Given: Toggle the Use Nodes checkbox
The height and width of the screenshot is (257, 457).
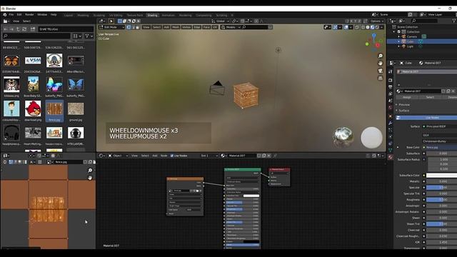Looking at the screenshot, I should coord(172,156).
